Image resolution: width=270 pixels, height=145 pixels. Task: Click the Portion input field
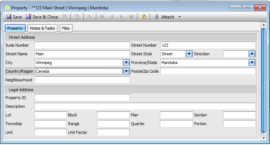click(x=239, y=124)
